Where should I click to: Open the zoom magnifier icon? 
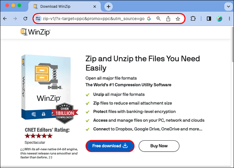point(158,19)
